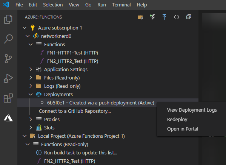Image resolution: width=226 pixels, height=165 pixels.
Task: Expand the Proxies node
Action: [31, 119]
